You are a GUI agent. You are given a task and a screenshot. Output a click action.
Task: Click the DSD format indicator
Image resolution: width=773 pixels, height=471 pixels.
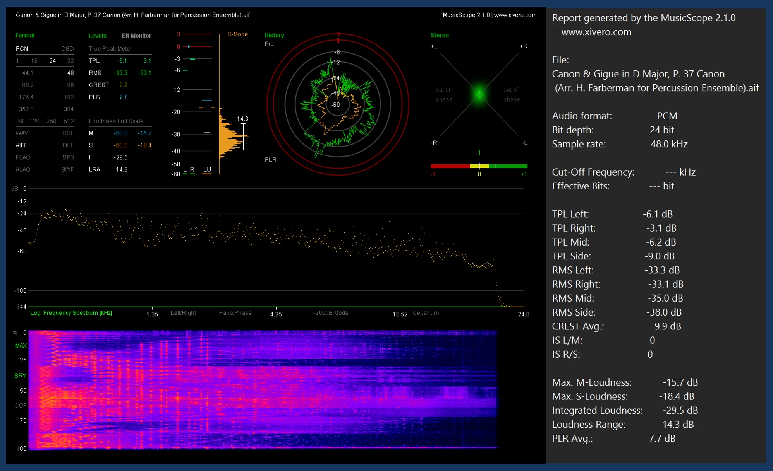coord(67,49)
